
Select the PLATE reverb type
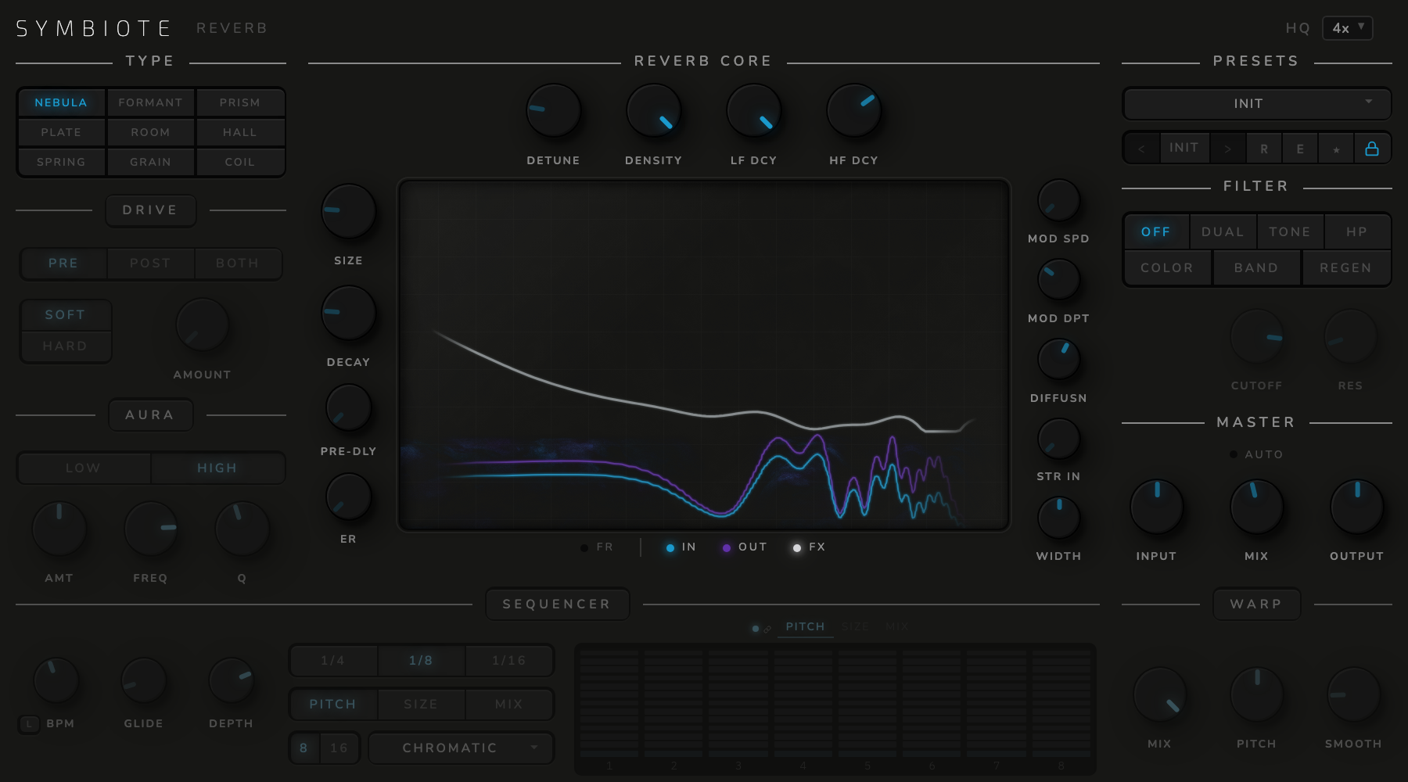click(x=61, y=132)
